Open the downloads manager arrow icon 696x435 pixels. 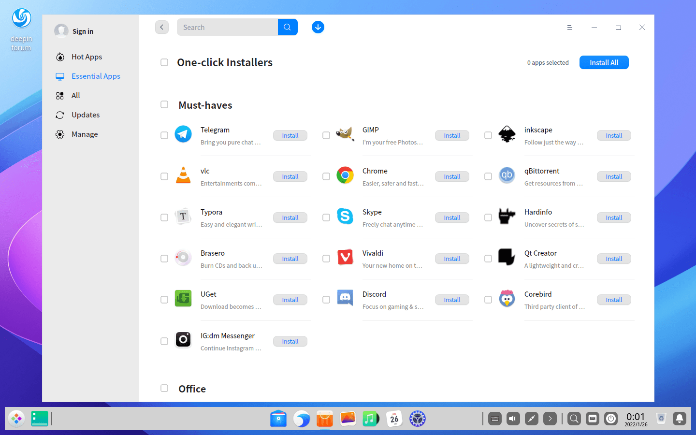point(318,27)
